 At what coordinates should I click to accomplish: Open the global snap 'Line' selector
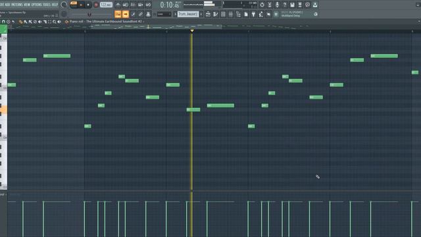point(164,14)
